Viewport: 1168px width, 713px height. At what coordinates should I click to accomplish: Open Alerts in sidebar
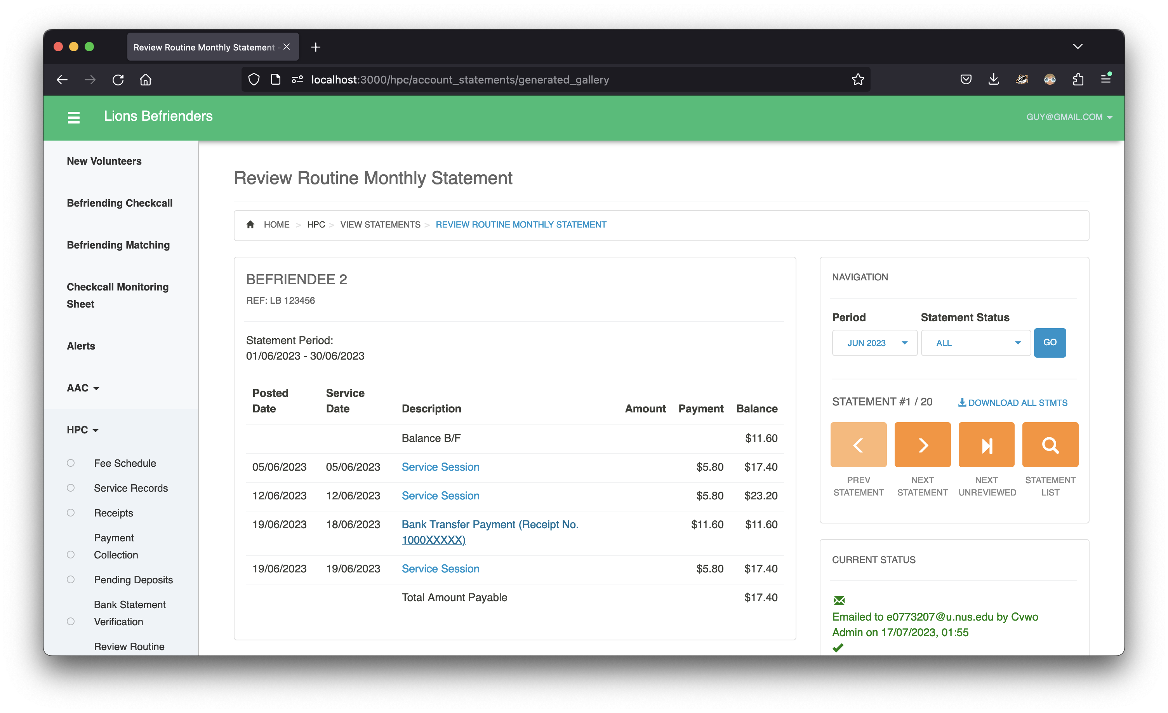[81, 346]
